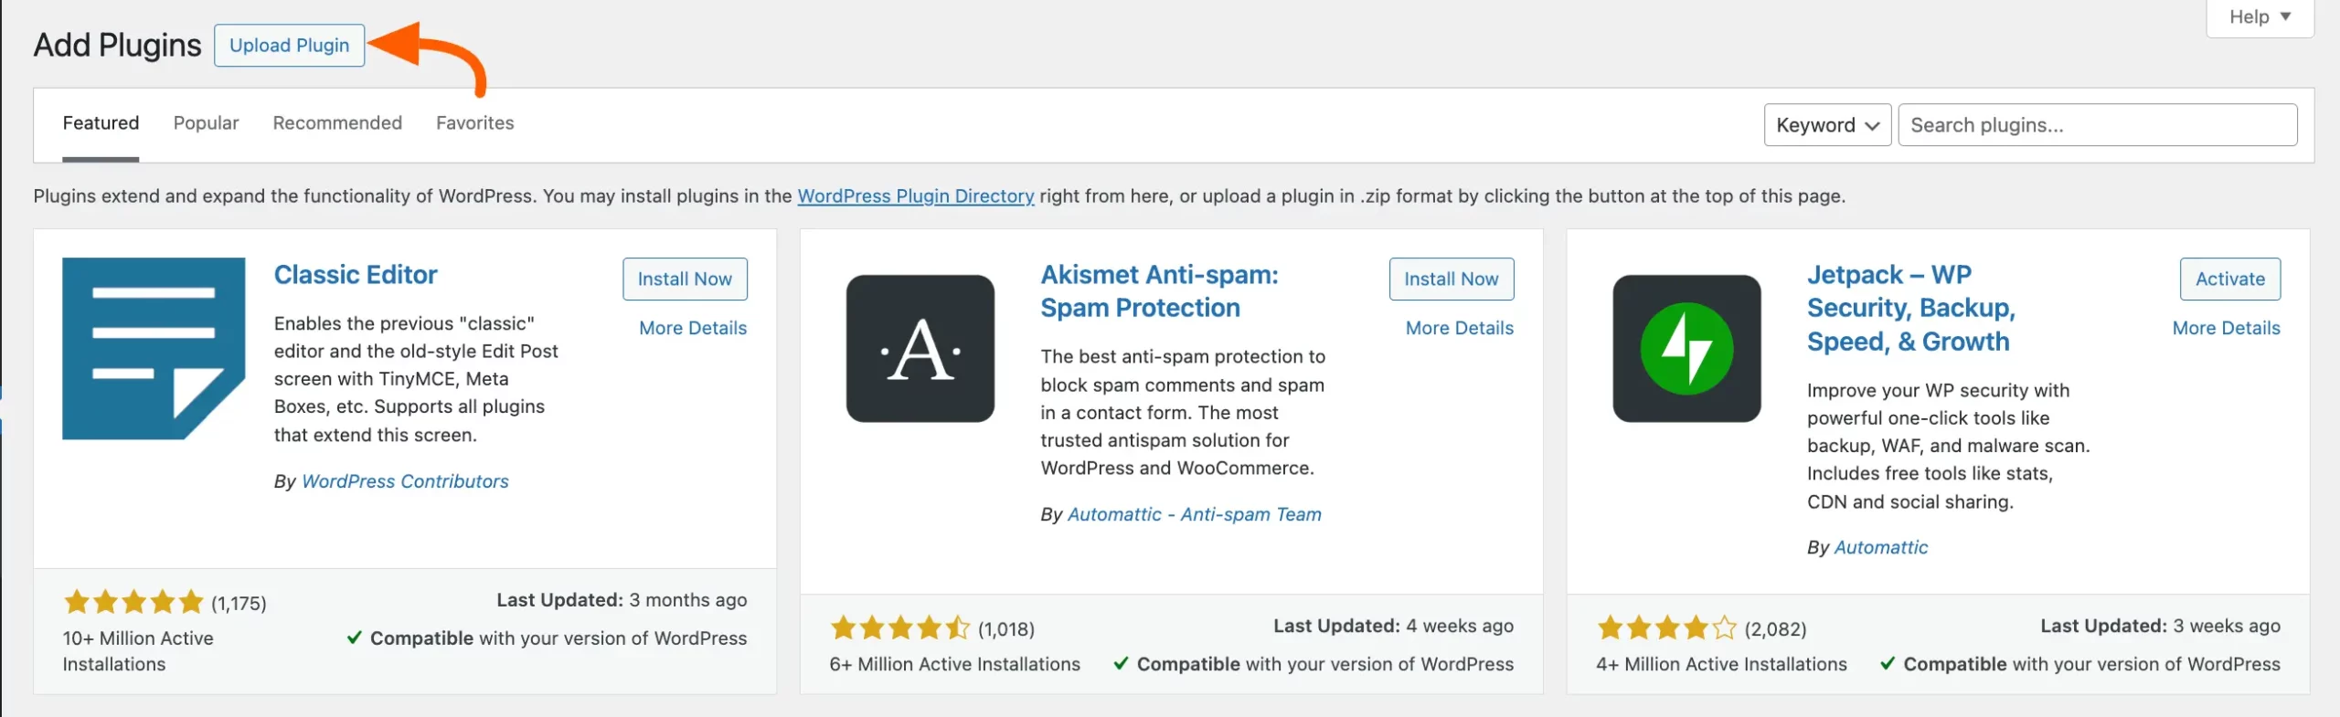This screenshot has height=717, width=2340.
Task: Activate the Jetpack plugin
Action: tap(2229, 279)
